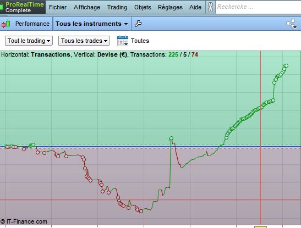
Task: Click the Transactions horizontal axis label
Action: 51,54
